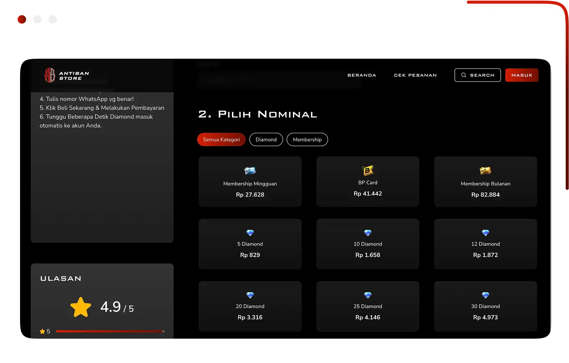Click the gold Membership Bulanan icon
This screenshot has width=569, height=363.
point(485,171)
